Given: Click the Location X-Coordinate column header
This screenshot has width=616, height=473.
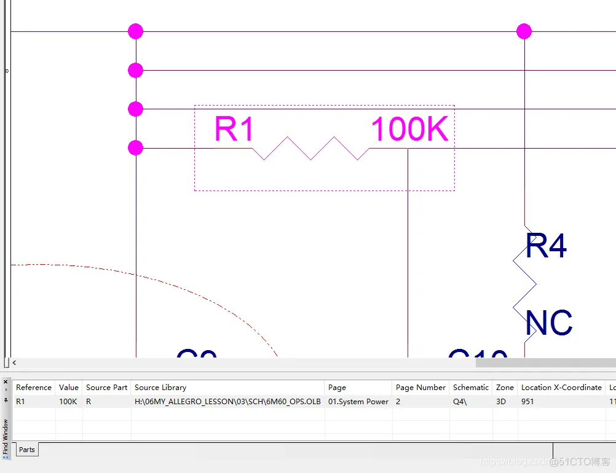Looking at the screenshot, I should click(x=561, y=388).
